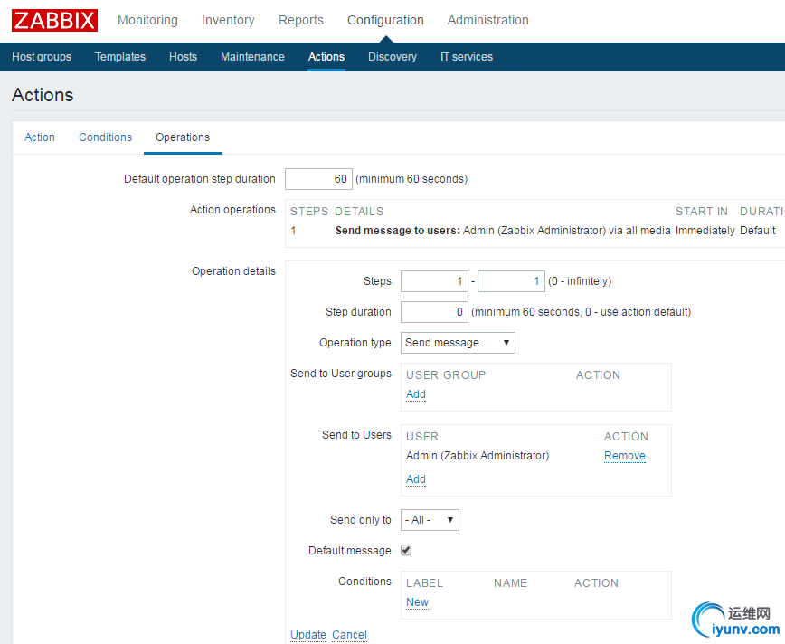785x644 pixels.
Task: Click the STEPS column header
Action: (x=309, y=212)
